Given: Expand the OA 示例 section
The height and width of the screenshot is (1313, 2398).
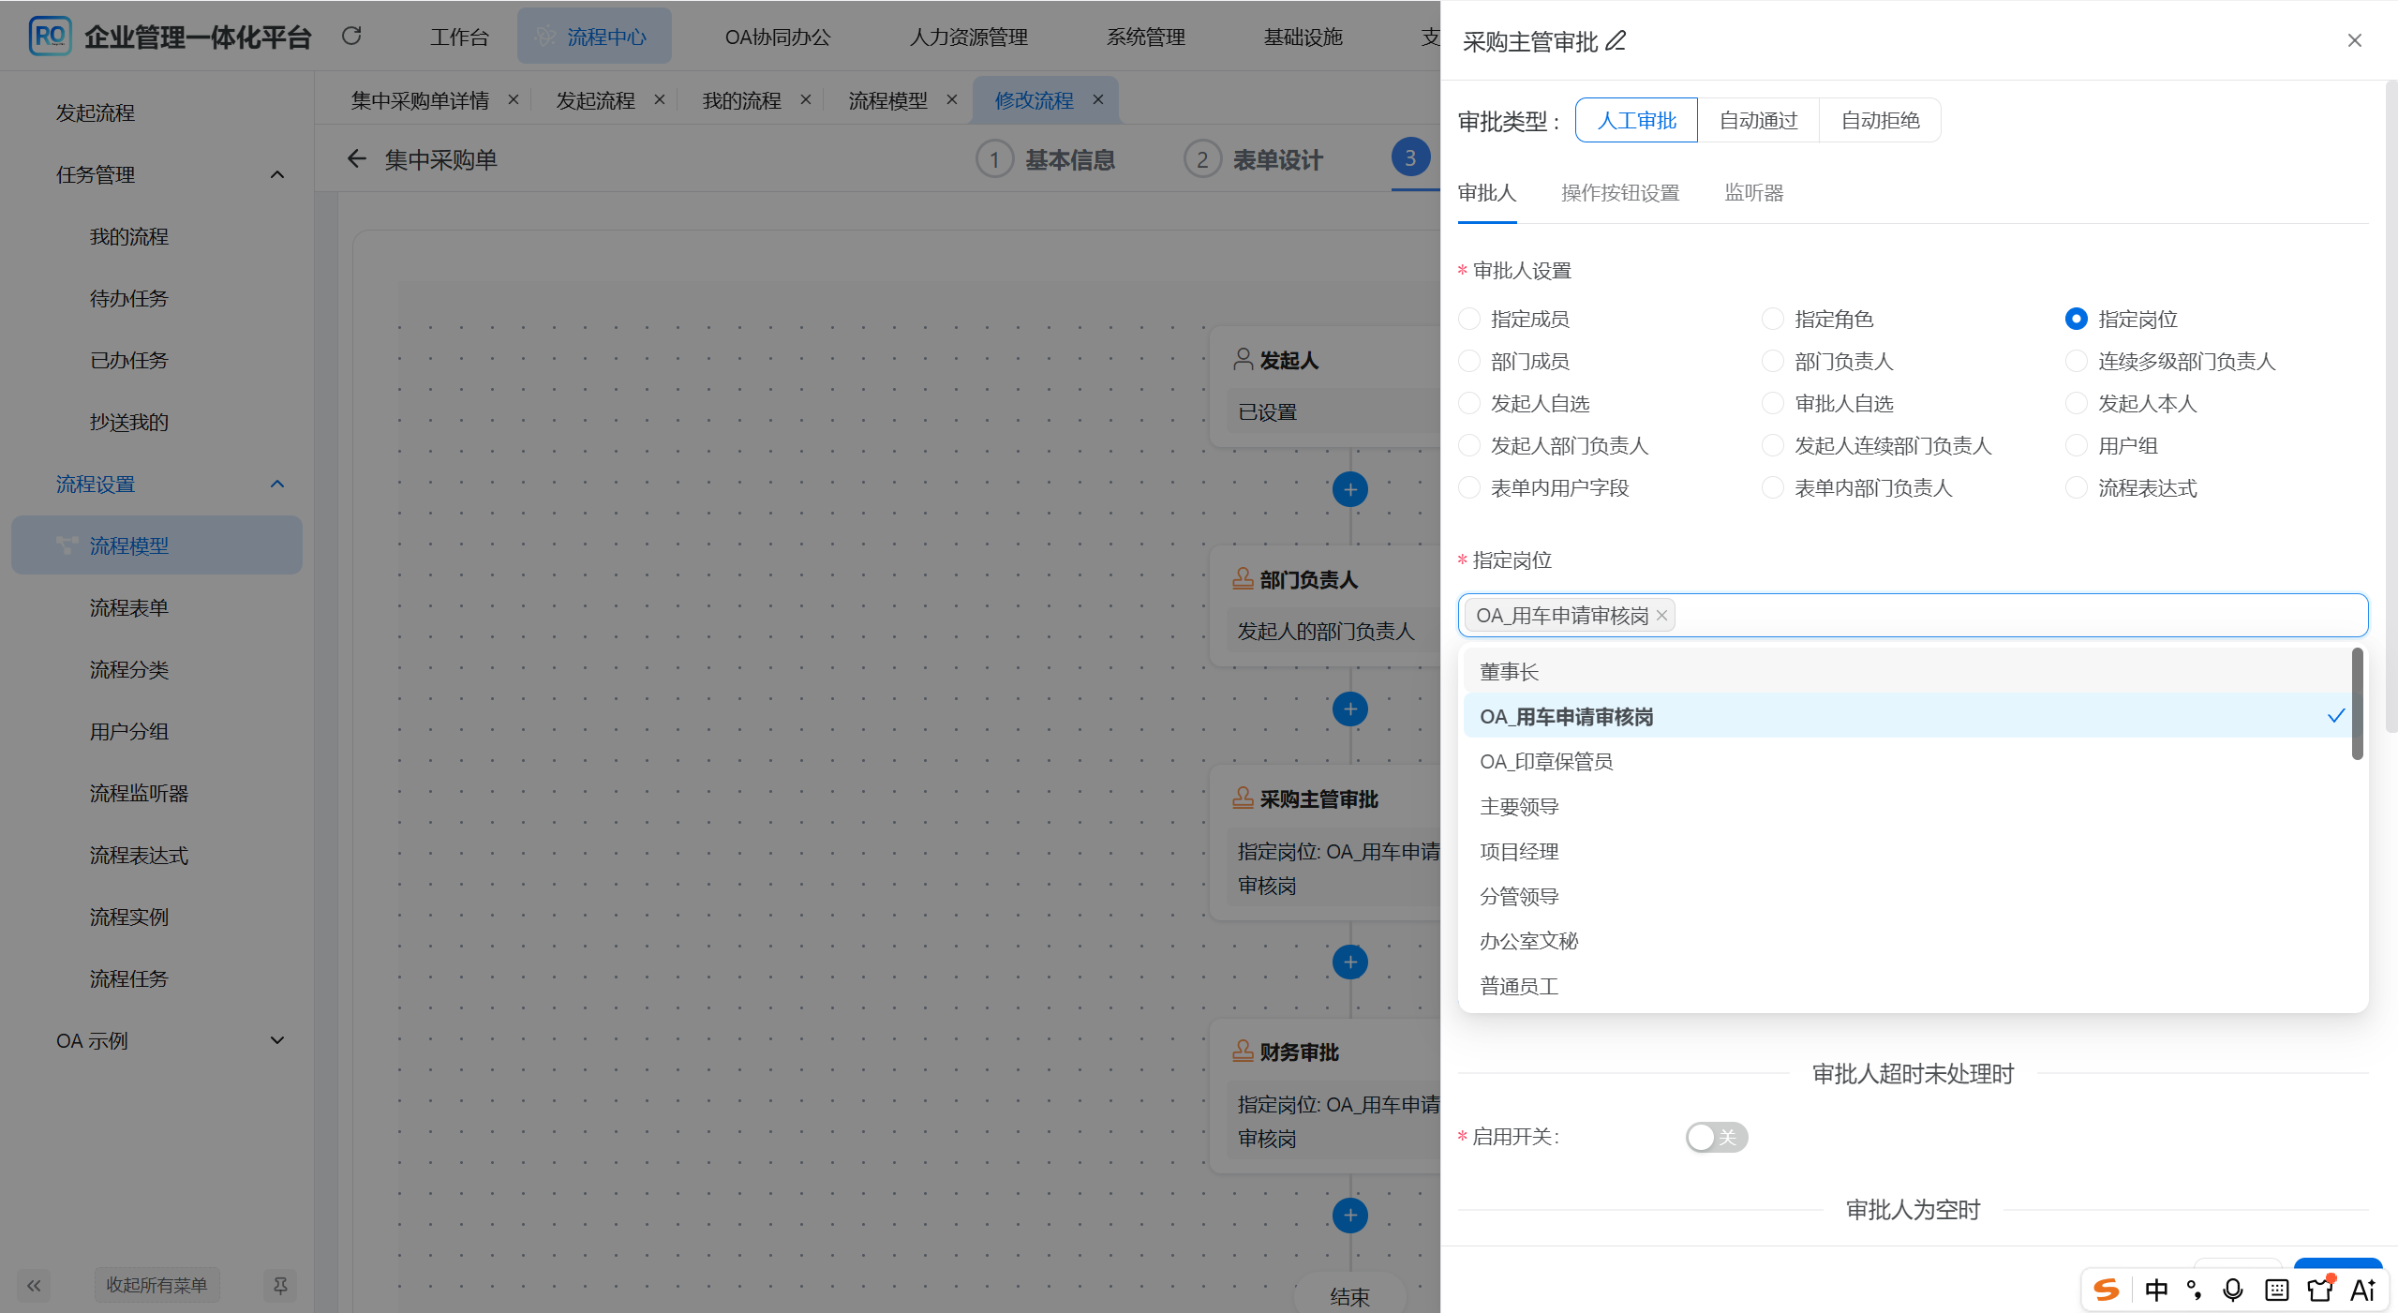Looking at the screenshot, I should [x=276, y=1040].
